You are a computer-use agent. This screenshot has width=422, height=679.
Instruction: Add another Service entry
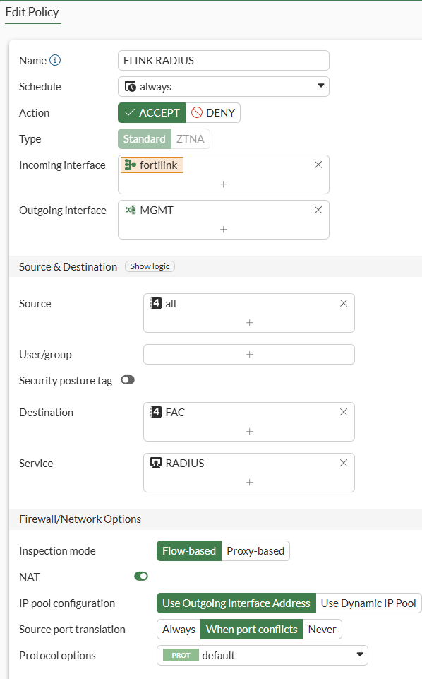(250, 483)
